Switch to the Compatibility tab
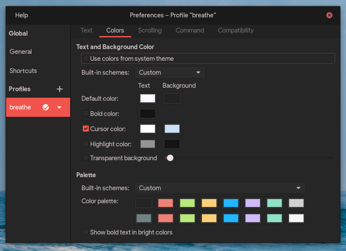This screenshot has height=251, width=346. pos(236,30)
